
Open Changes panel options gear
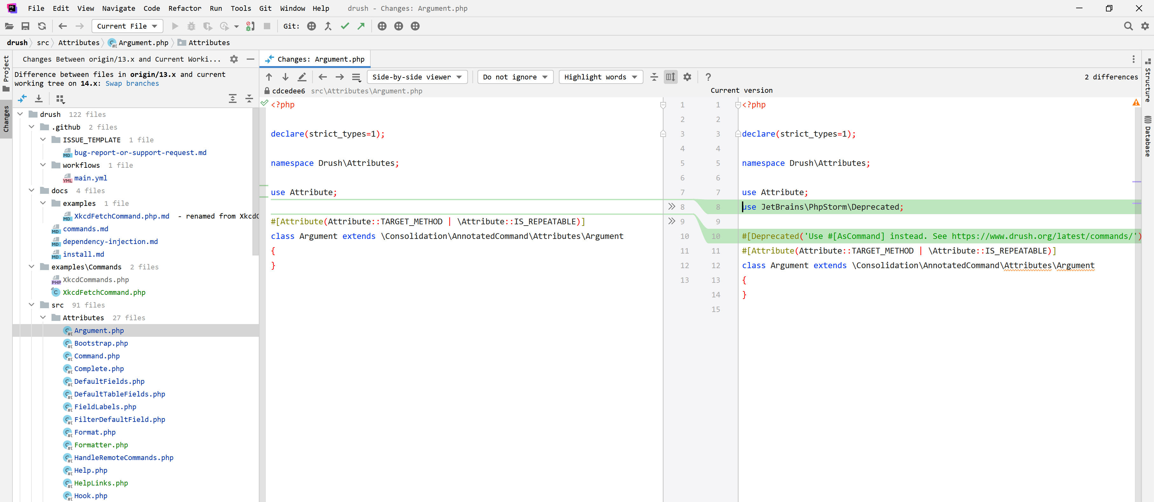click(x=234, y=59)
